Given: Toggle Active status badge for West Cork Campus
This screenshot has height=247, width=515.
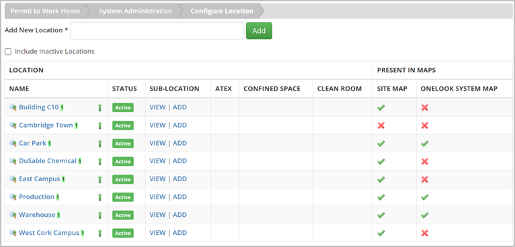Looking at the screenshot, I should click(123, 233).
